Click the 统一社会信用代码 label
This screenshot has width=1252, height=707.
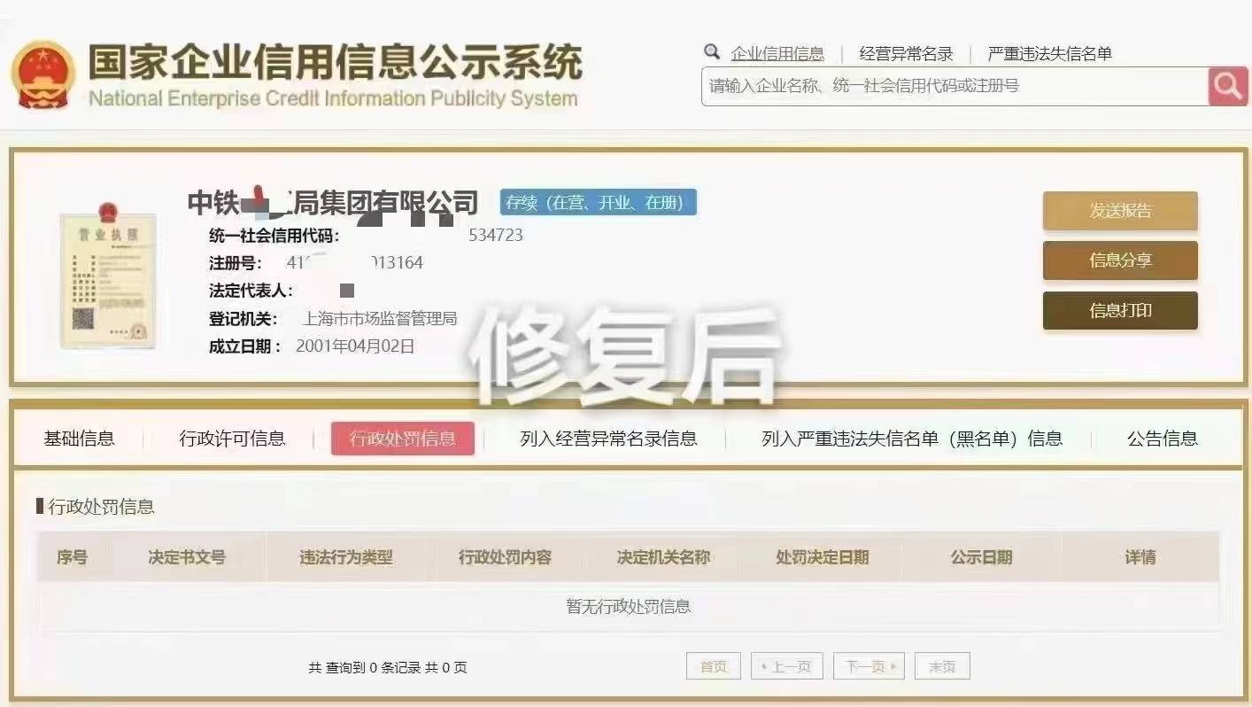(274, 236)
